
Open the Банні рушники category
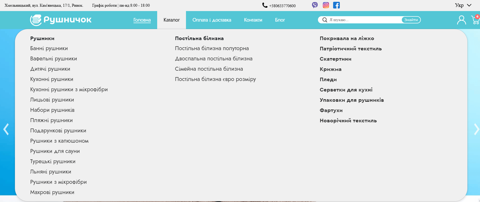[49, 48]
